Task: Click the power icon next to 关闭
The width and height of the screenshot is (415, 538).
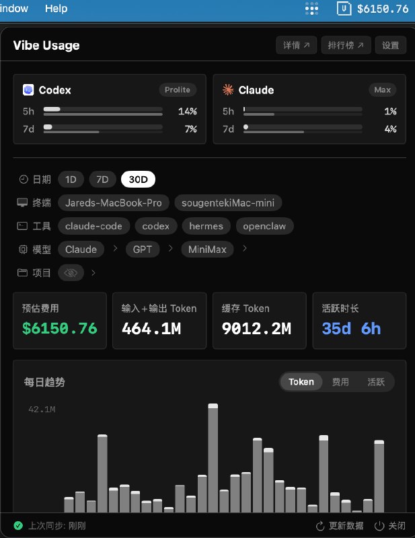Action: (x=379, y=526)
